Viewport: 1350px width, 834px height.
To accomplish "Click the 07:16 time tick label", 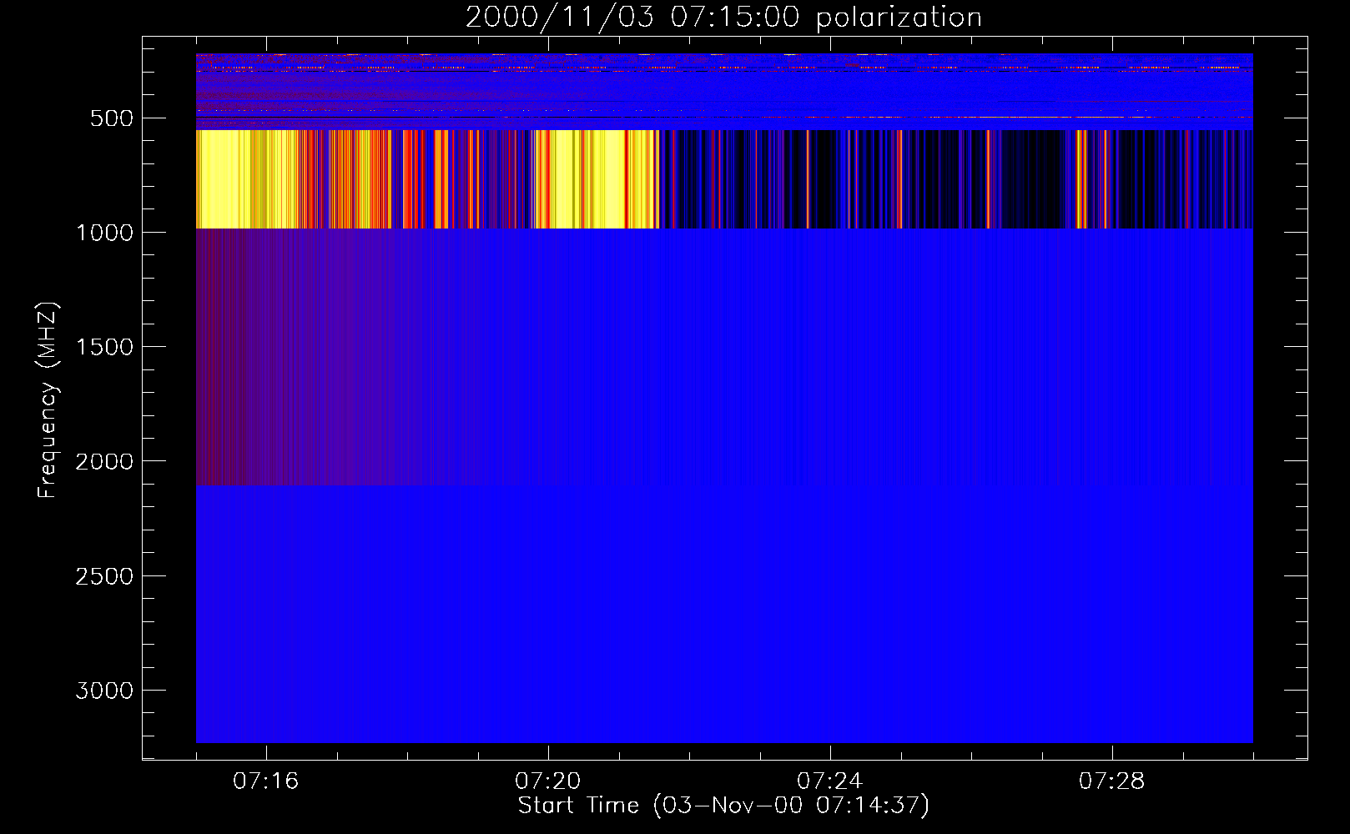I will tap(266, 781).
